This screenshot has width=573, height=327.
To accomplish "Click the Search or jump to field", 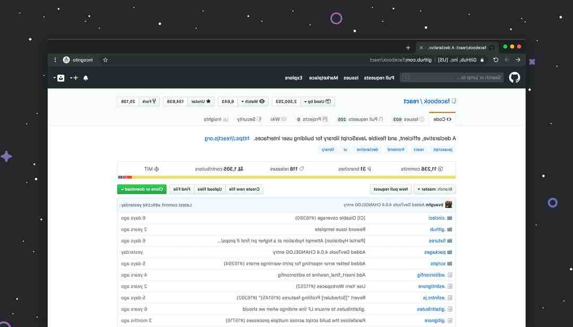I will click(x=452, y=78).
